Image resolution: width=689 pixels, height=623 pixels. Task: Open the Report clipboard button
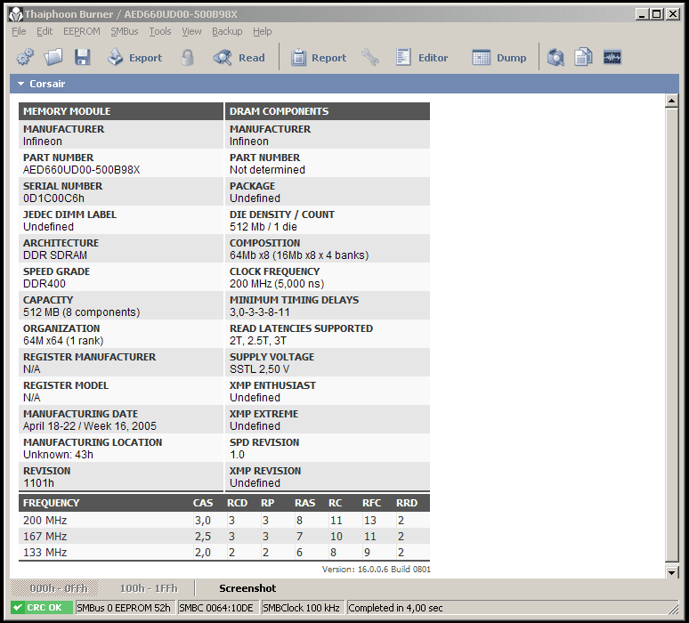[x=319, y=58]
